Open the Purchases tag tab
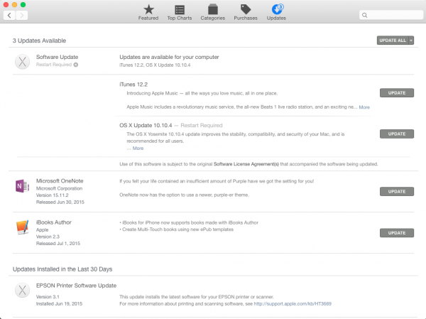Screen dimensions: 426x319 point(246,13)
